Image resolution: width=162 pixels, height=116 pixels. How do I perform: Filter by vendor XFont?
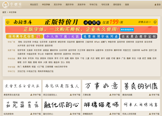point(97,42)
